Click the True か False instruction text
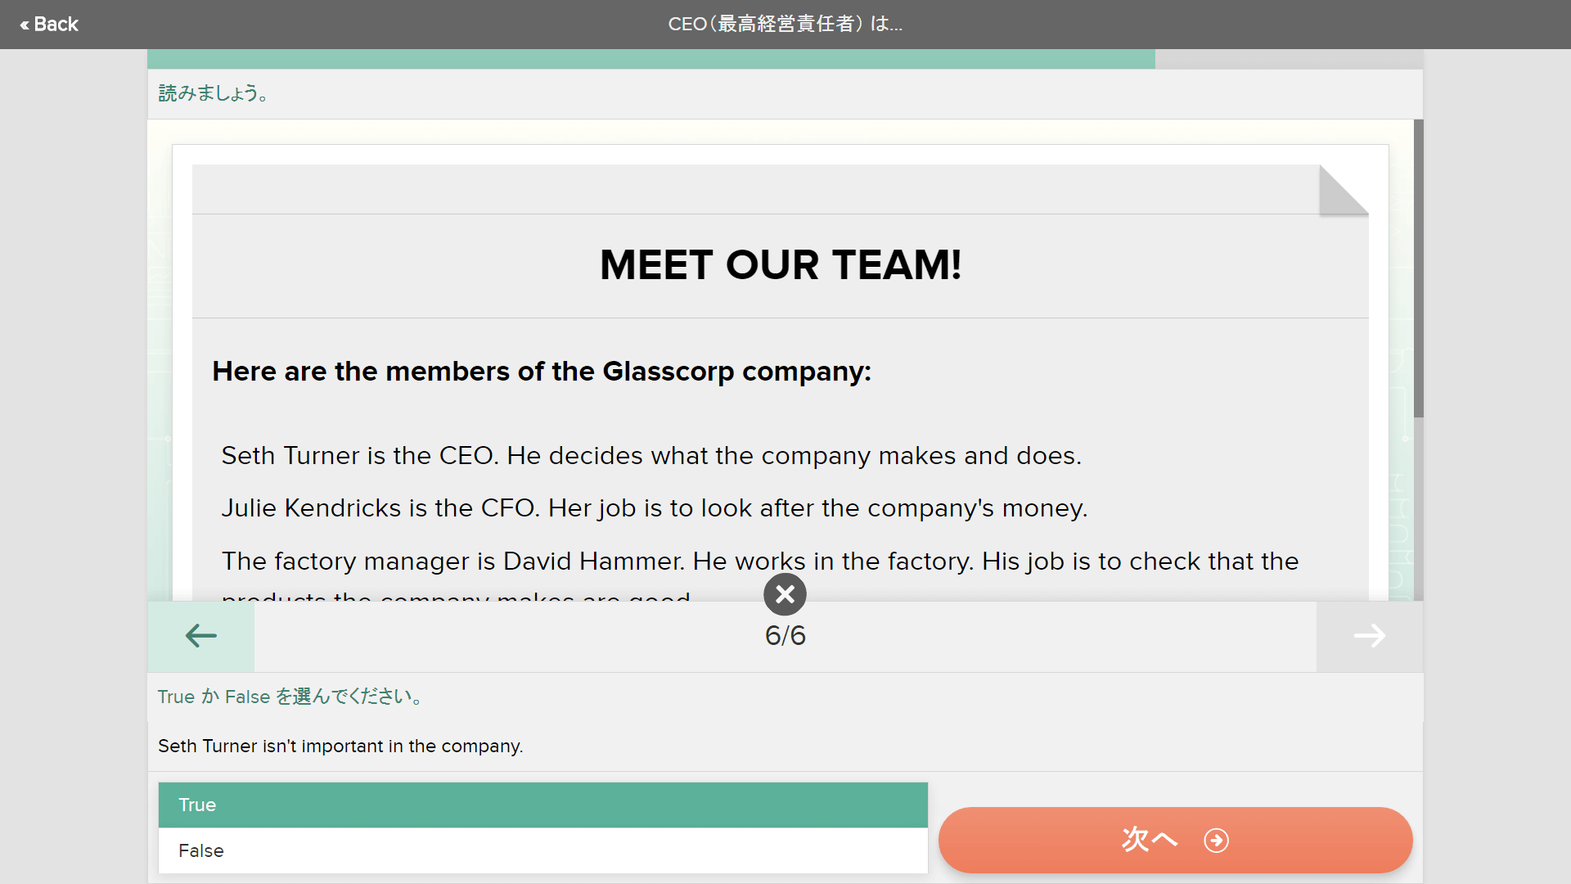 pyautogui.click(x=290, y=697)
